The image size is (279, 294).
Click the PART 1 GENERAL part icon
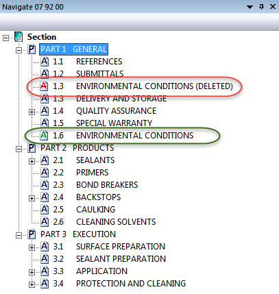pyautogui.click(x=32, y=49)
